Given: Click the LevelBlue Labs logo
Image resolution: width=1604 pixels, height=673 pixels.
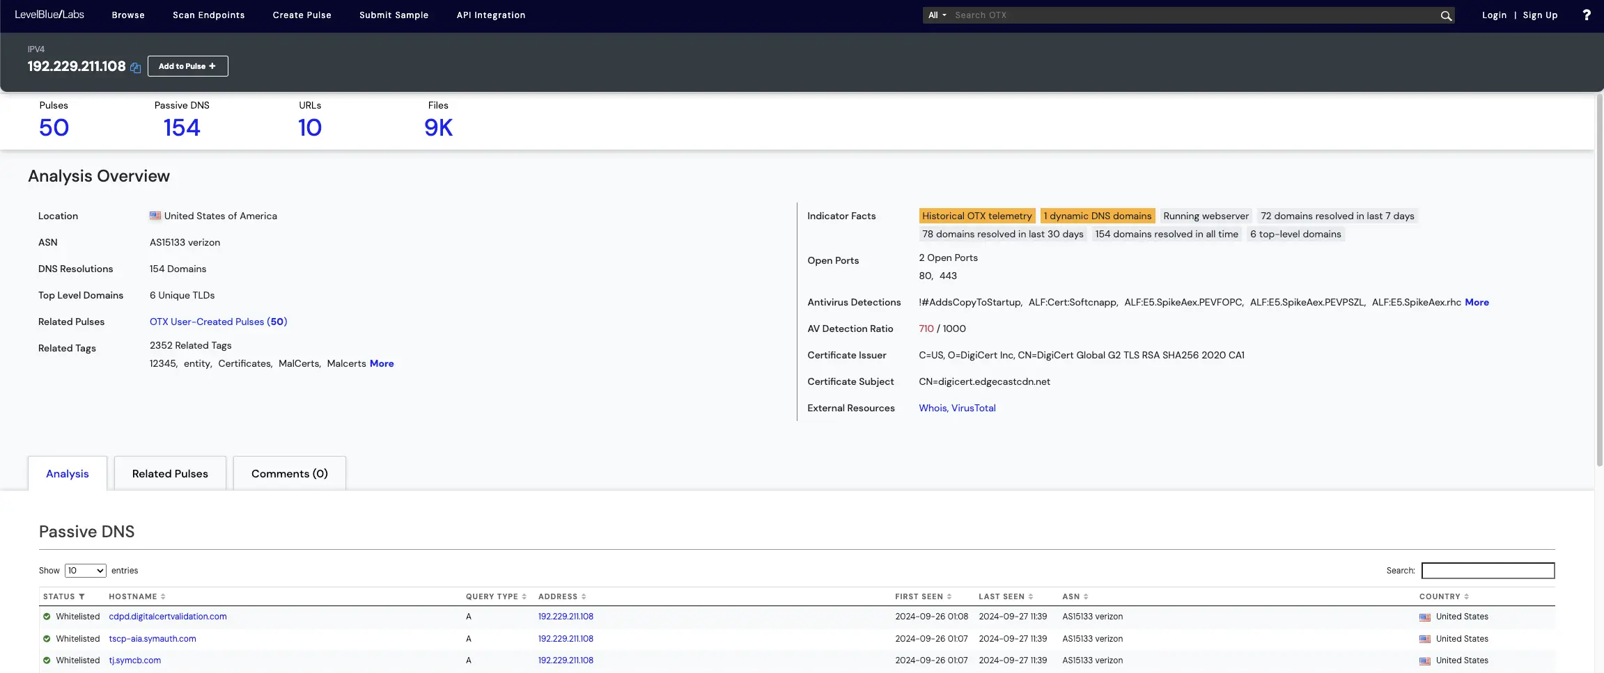Looking at the screenshot, I should click(x=49, y=15).
